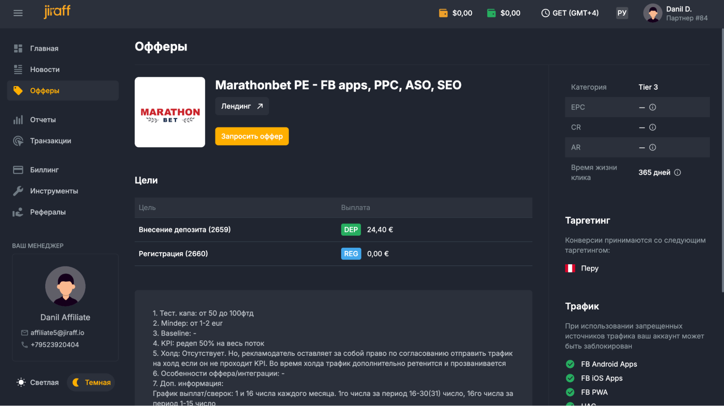Click the jiraff logo
Image resolution: width=724 pixels, height=406 pixels.
tap(57, 12)
